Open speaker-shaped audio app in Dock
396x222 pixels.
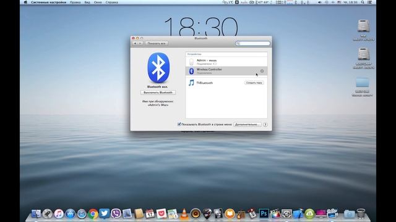tap(196, 214)
